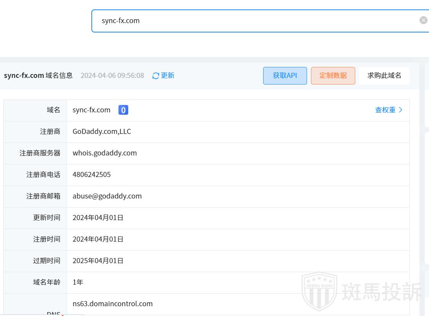Click the abuse@godaddy.com registrar email

107,196
